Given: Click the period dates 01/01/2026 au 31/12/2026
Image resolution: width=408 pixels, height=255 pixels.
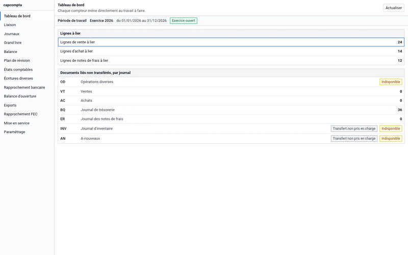Looking at the screenshot, I should coord(141,20).
